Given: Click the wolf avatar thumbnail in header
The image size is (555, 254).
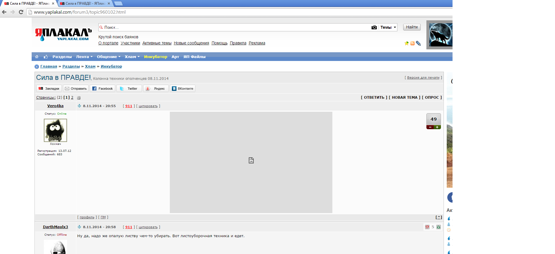Looking at the screenshot, I should (441, 35).
